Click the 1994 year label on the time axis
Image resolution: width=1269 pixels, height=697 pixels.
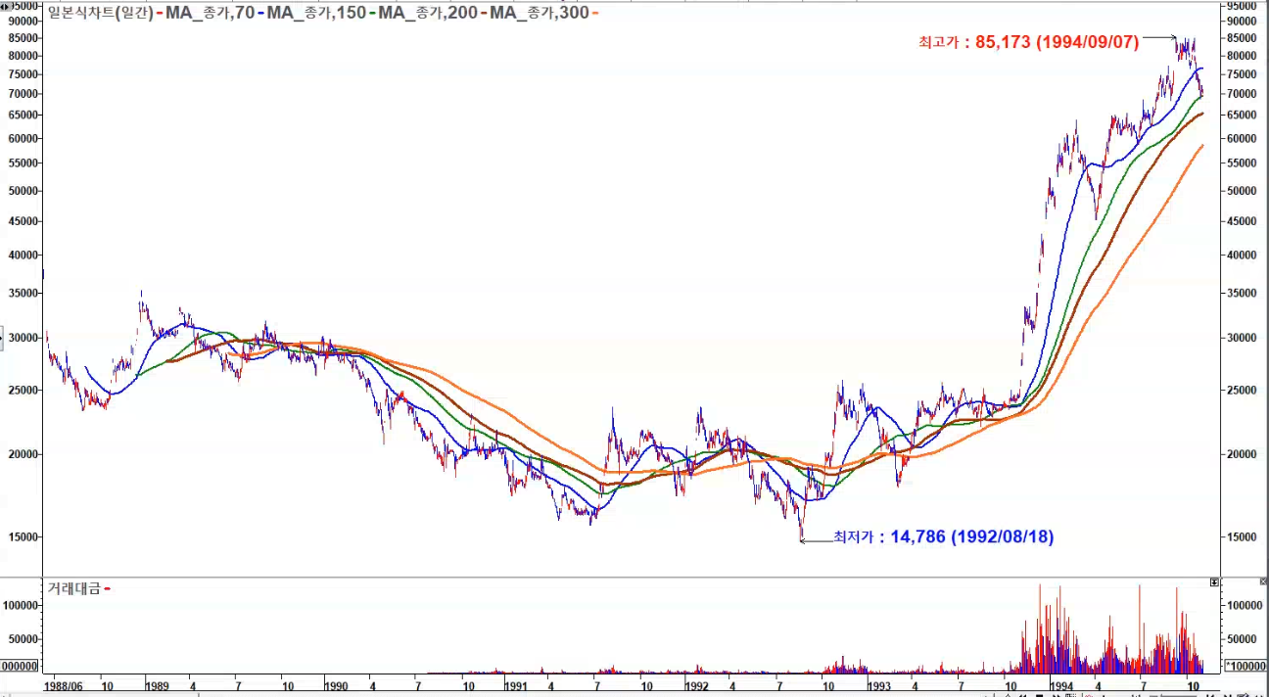pyautogui.click(x=1064, y=687)
